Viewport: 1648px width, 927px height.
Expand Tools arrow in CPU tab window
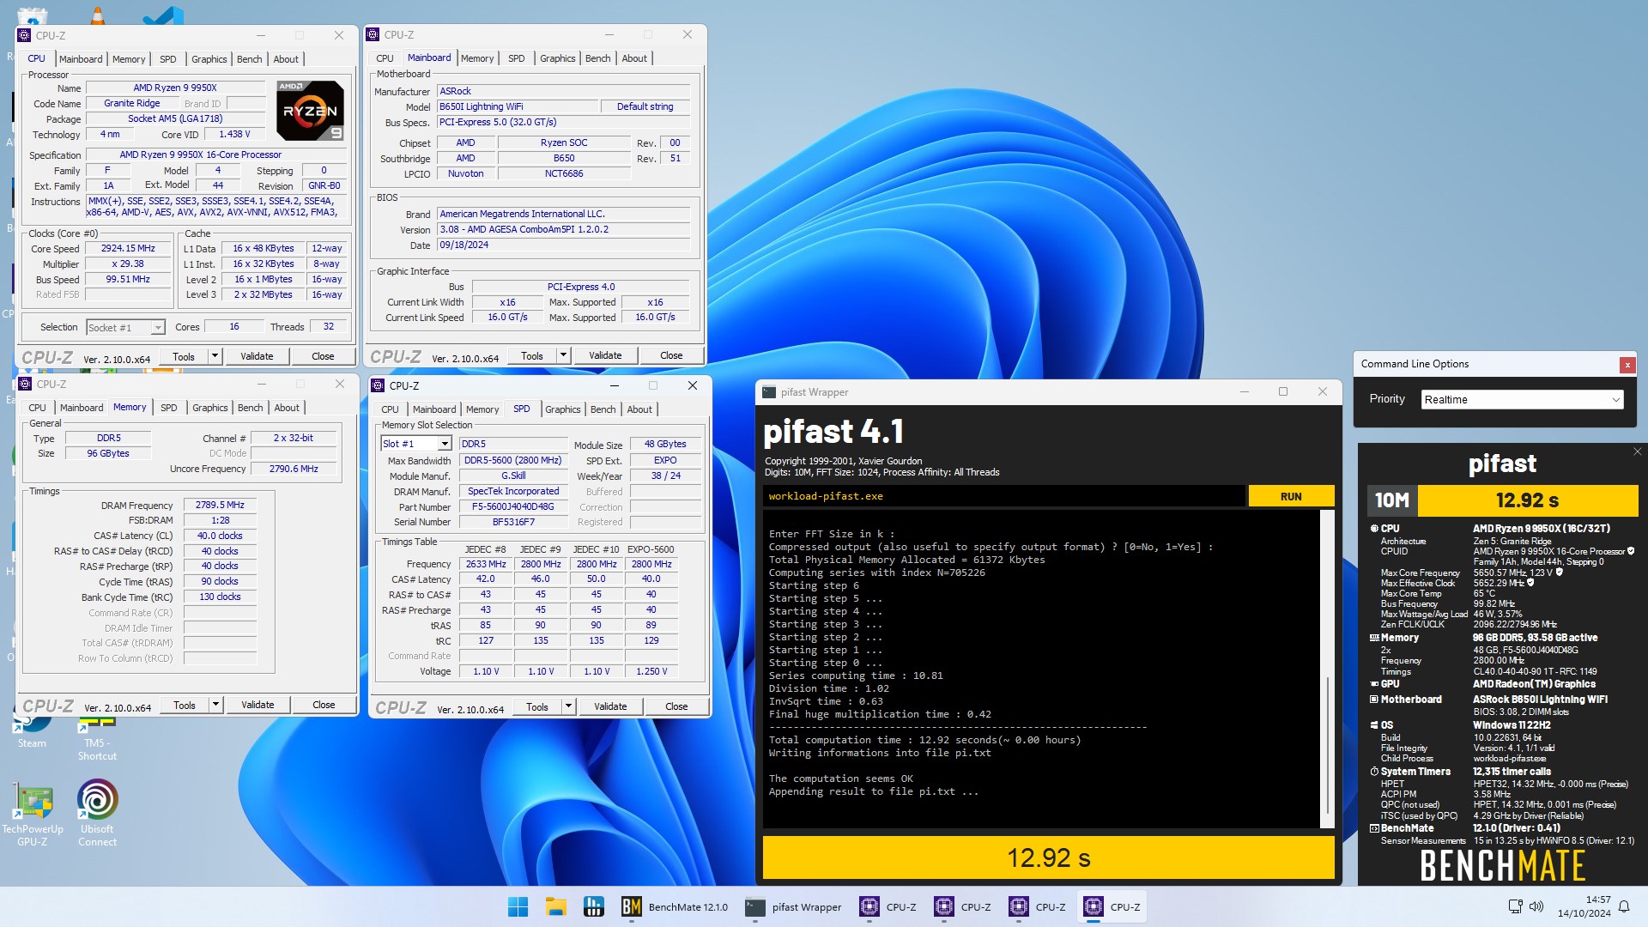[215, 356]
